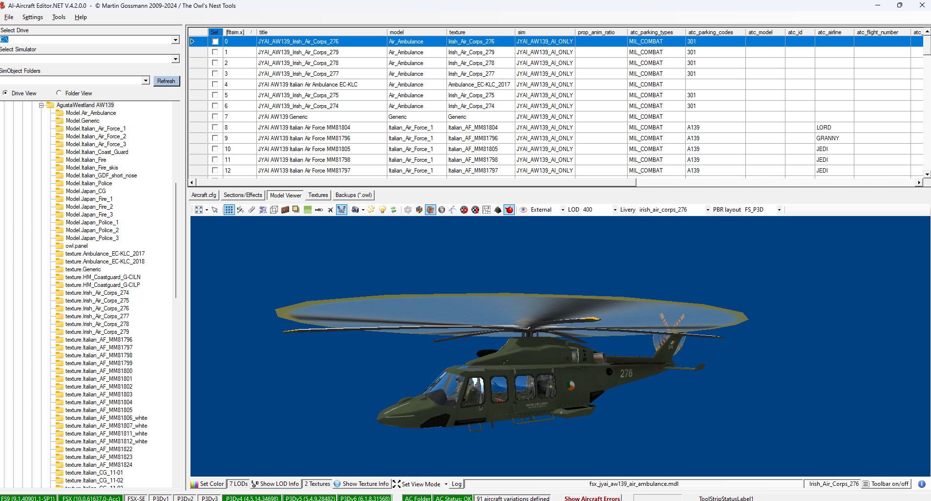Toggle the blue grid display icon
931x501 pixels.
pyautogui.click(x=229, y=210)
